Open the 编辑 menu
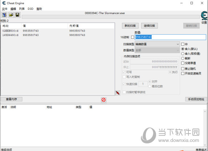Screen dimensions: 208x151 click(x=13, y=9)
